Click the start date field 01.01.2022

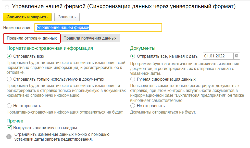tap(218, 56)
